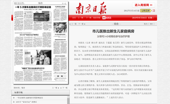Open list item 一年5次骑车走路闯红灯将影响征信
Image resolution: width=170 pixels, height=104 pixels.
click(x=29, y=98)
